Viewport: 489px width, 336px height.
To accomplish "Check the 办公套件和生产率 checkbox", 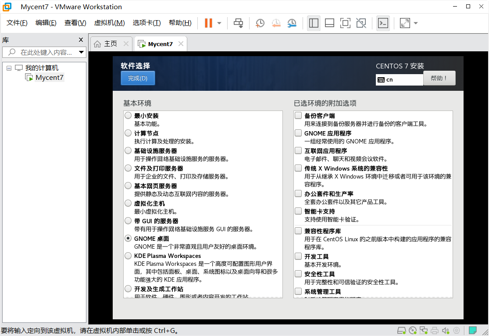I will (299, 193).
